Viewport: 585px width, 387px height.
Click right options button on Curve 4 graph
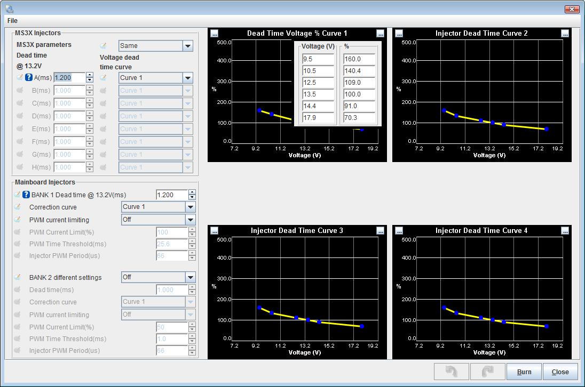(565, 230)
